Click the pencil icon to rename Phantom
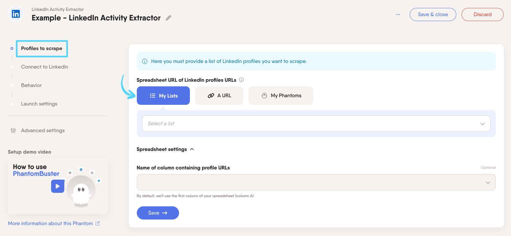The width and height of the screenshot is (511, 236). pos(168,18)
